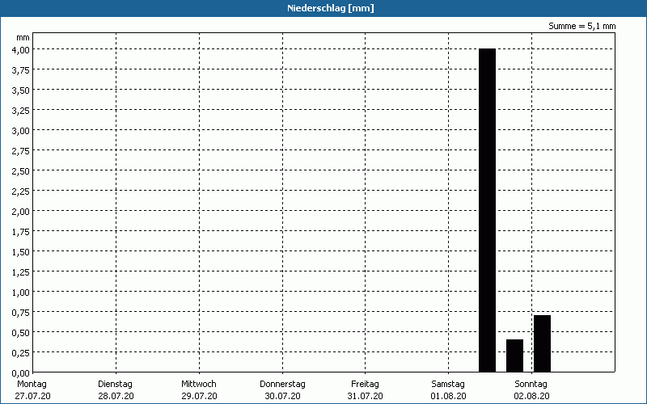647x404 pixels.
Task: Click the 02.08.20 date label
Action: [532, 396]
